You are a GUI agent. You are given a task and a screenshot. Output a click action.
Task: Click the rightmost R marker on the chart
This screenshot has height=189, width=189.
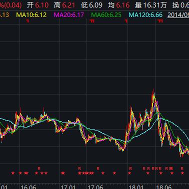click(182, 168)
